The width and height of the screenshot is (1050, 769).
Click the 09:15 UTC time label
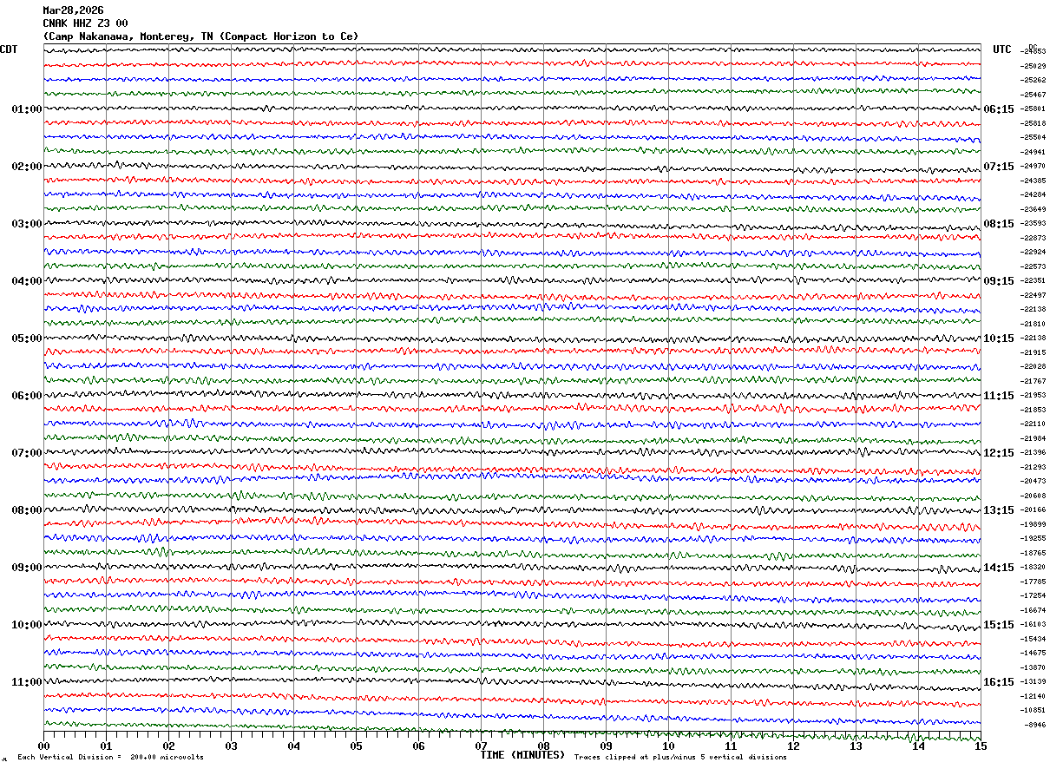999,281
